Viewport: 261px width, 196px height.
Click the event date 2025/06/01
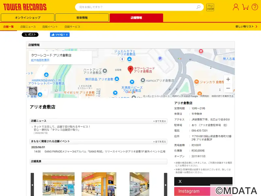pos(38,147)
